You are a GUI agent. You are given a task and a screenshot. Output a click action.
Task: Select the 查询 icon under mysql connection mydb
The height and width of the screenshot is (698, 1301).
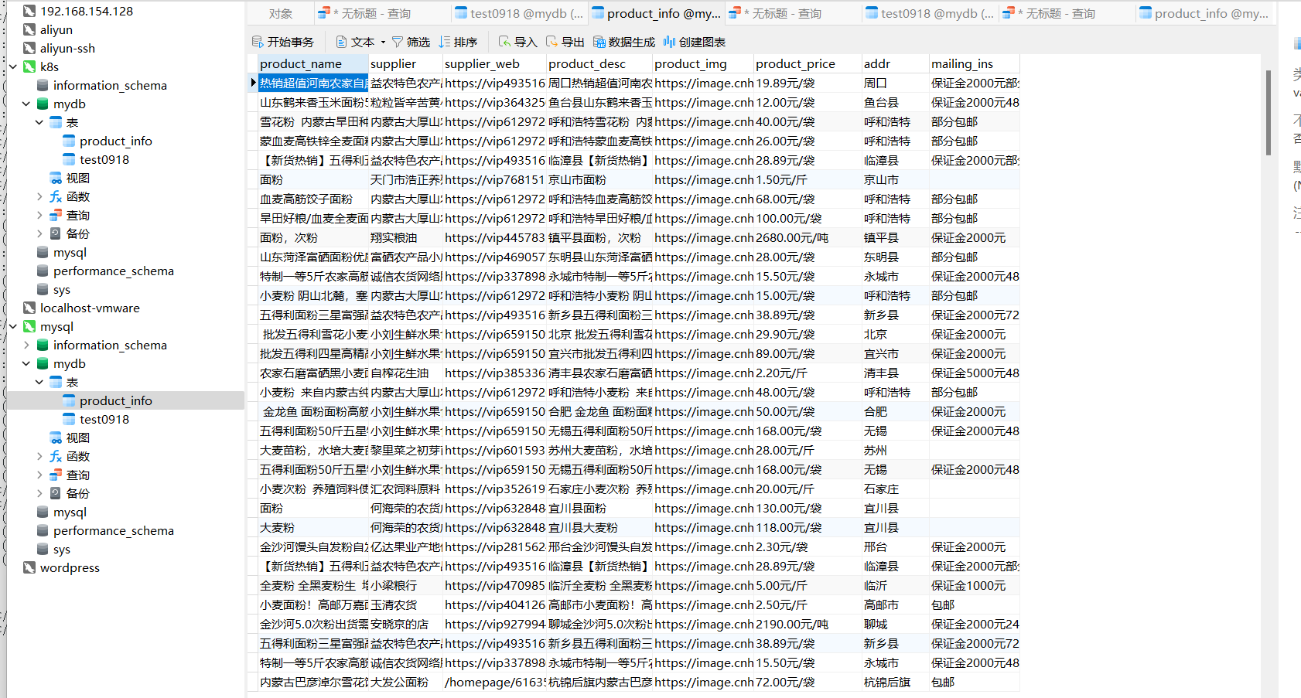tap(56, 475)
